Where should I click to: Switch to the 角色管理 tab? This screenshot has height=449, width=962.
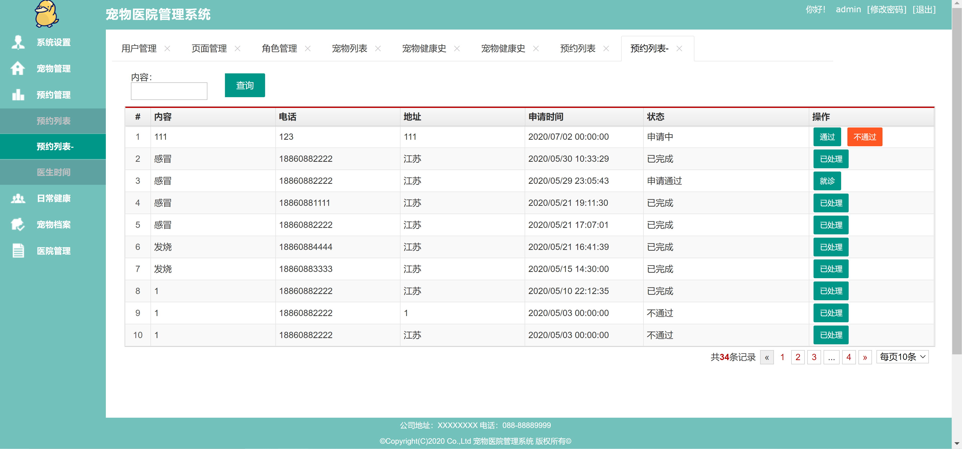click(x=279, y=48)
